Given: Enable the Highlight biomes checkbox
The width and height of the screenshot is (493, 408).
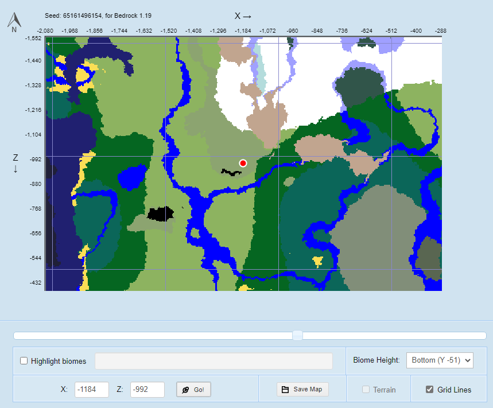Looking at the screenshot, I should pos(24,361).
